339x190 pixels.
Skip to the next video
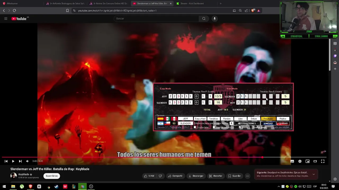20,161
